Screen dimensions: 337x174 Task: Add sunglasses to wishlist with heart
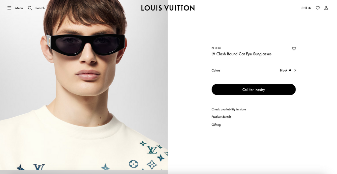(x=294, y=49)
